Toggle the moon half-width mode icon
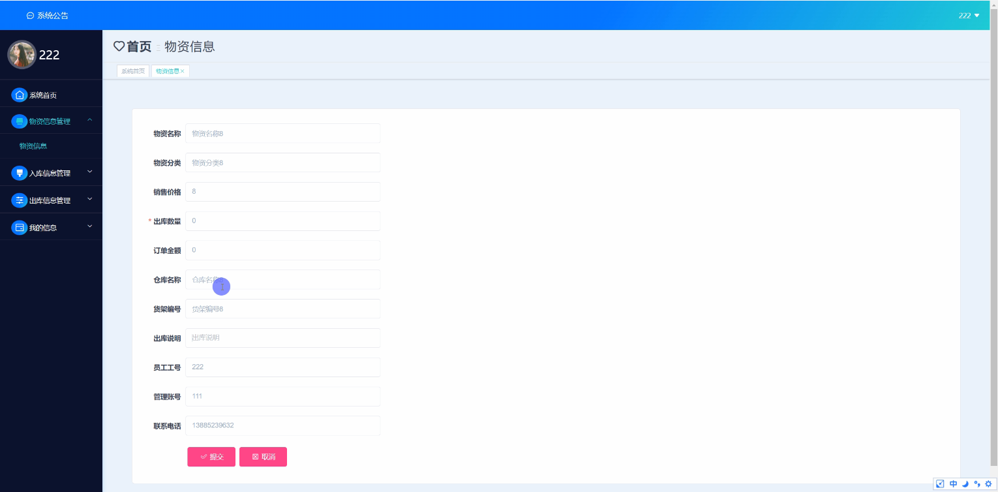 point(965,484)
